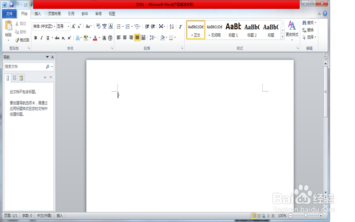The image size is (355, 222).
Task: Open Navigation pane options arrow
Action: tap(47, 57)
